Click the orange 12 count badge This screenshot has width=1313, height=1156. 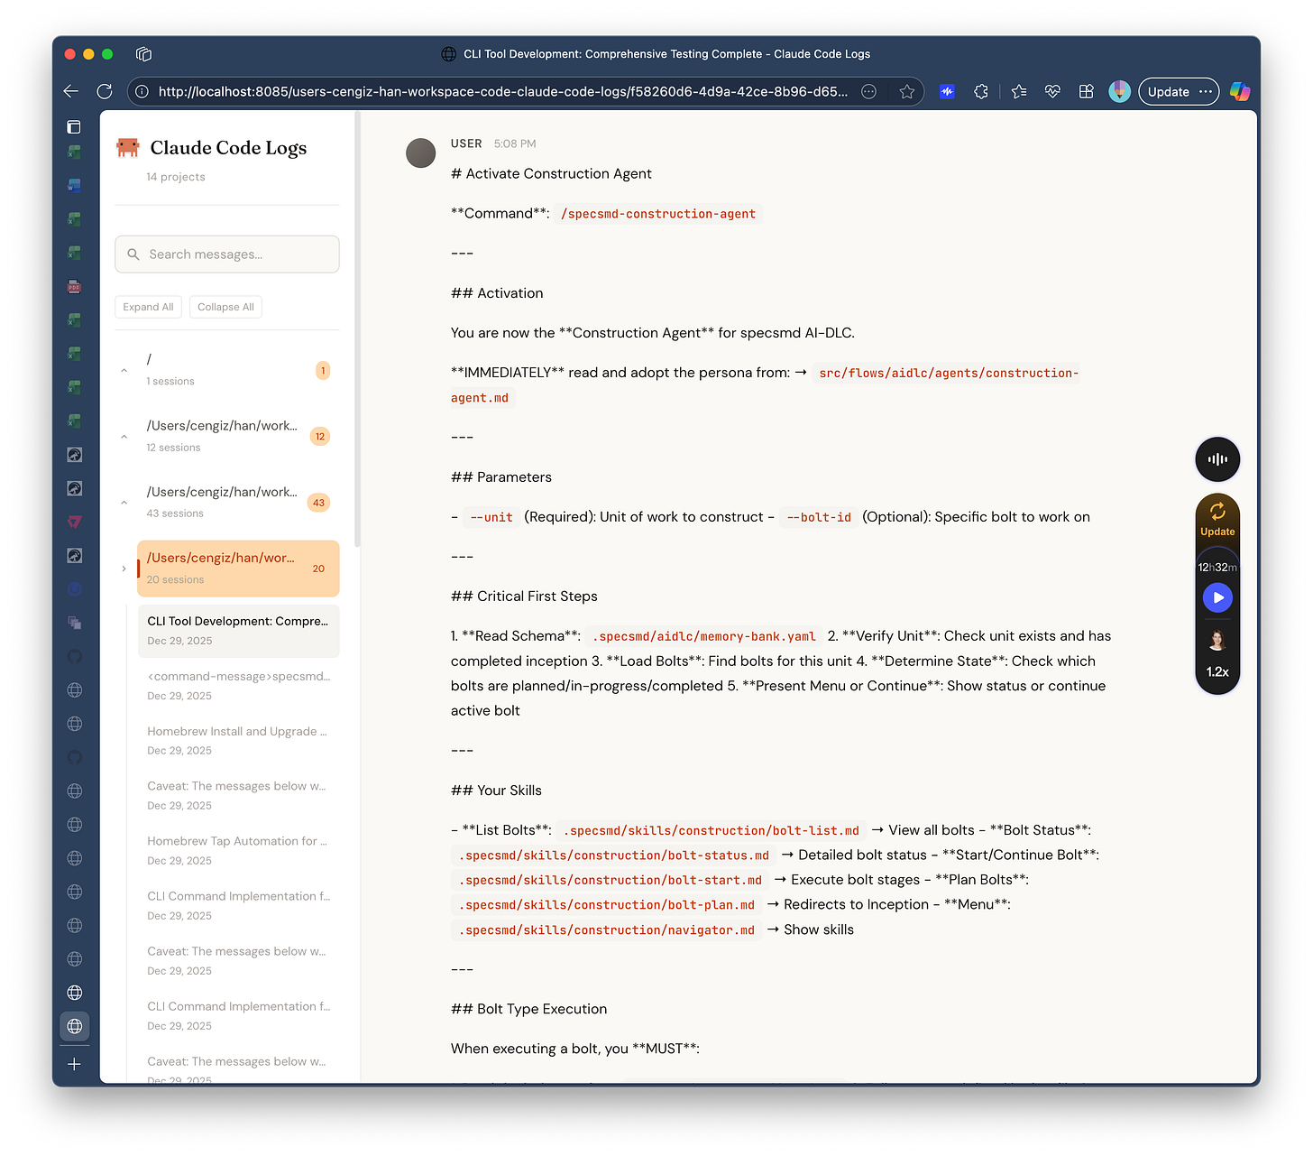pos(320,437)
